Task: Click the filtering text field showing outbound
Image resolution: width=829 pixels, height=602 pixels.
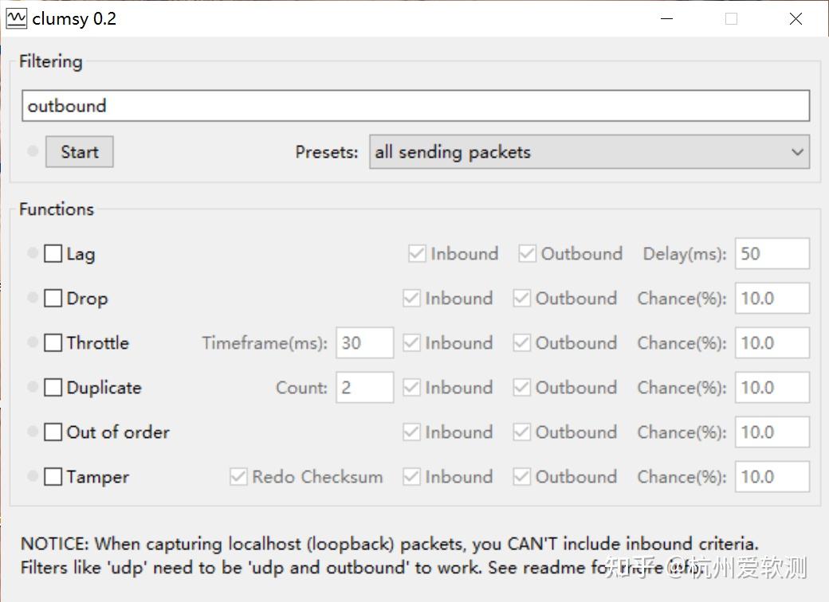Action: tap(414, 105)
